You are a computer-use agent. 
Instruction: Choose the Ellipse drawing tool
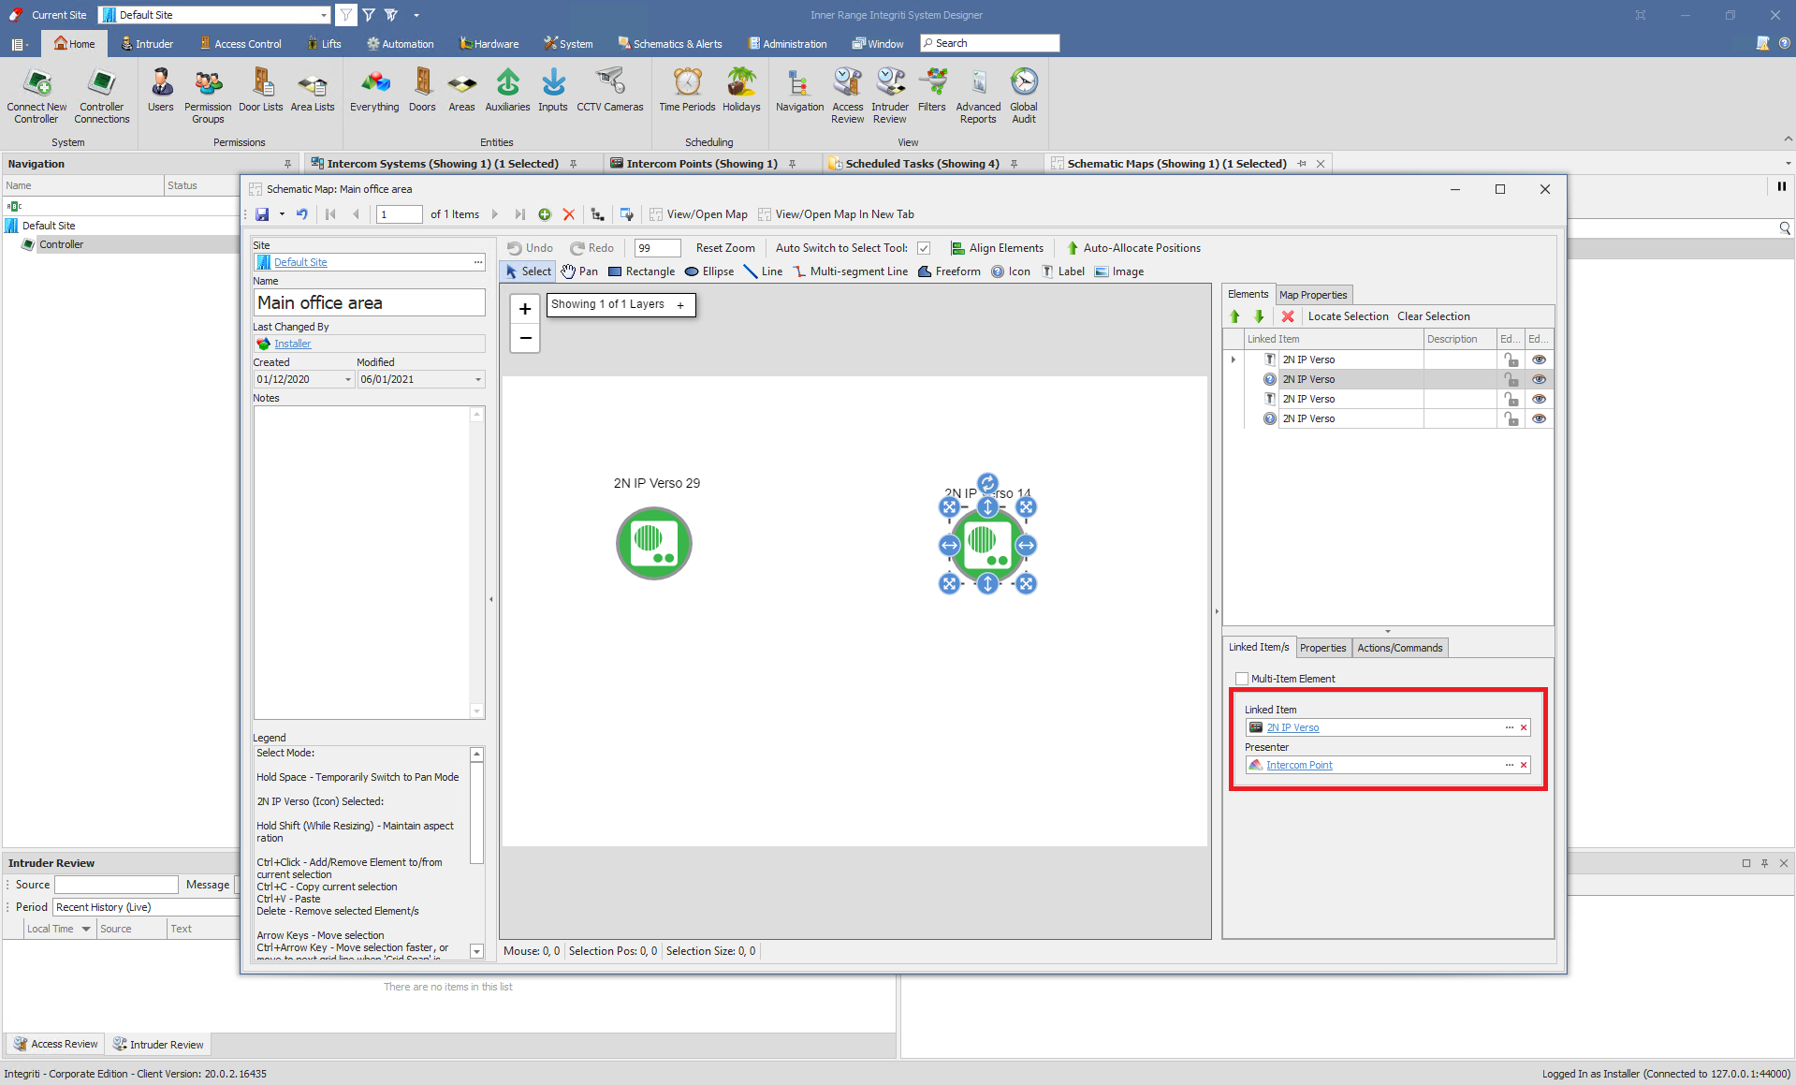709,271
